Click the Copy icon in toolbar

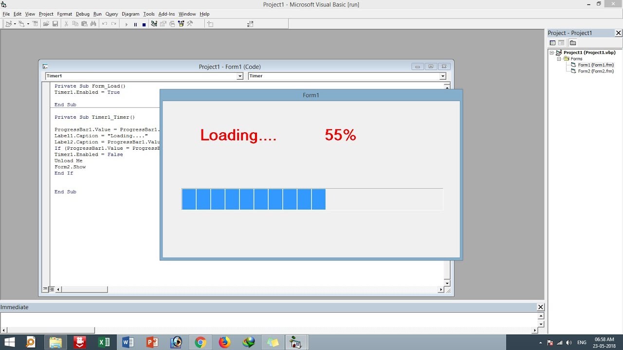coord(75,24)
